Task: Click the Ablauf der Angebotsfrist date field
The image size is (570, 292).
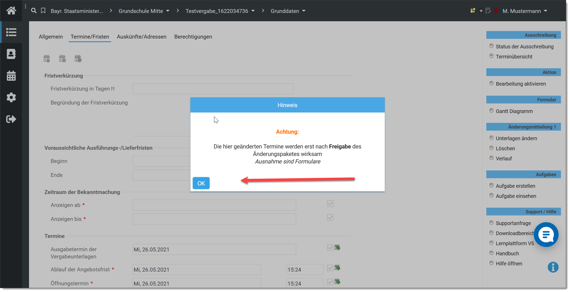Action: tap(197, 269)
